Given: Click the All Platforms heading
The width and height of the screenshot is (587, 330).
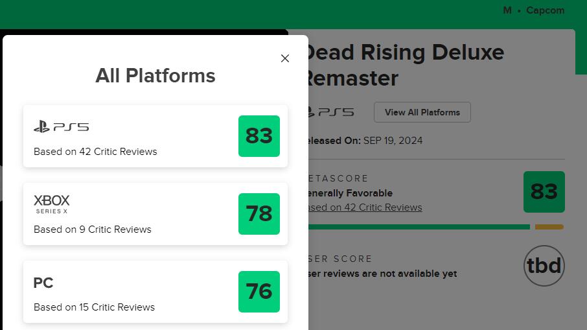Looking at the screenshot, I should (155, 76).
